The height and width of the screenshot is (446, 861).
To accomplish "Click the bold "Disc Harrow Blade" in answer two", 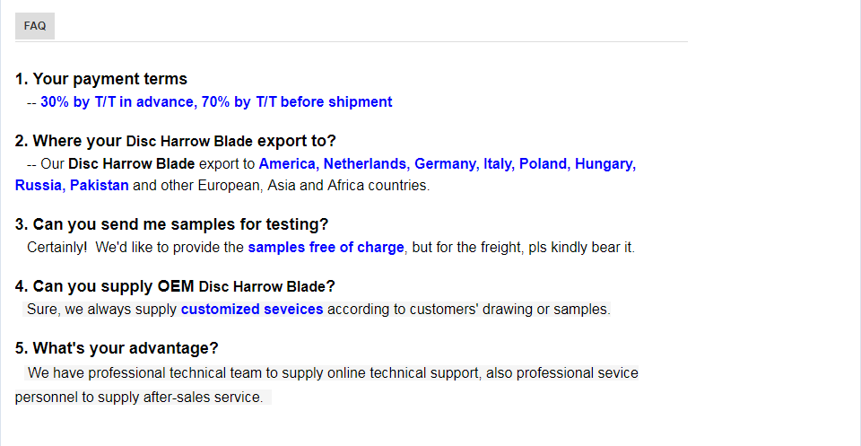I will pos(131,164).
